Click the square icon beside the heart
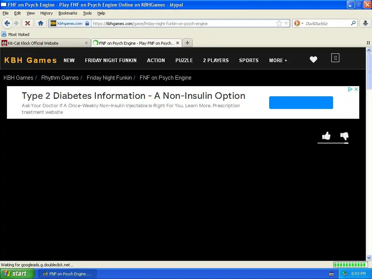This screenshot has width=372, height=279. (x=335, y=58)
